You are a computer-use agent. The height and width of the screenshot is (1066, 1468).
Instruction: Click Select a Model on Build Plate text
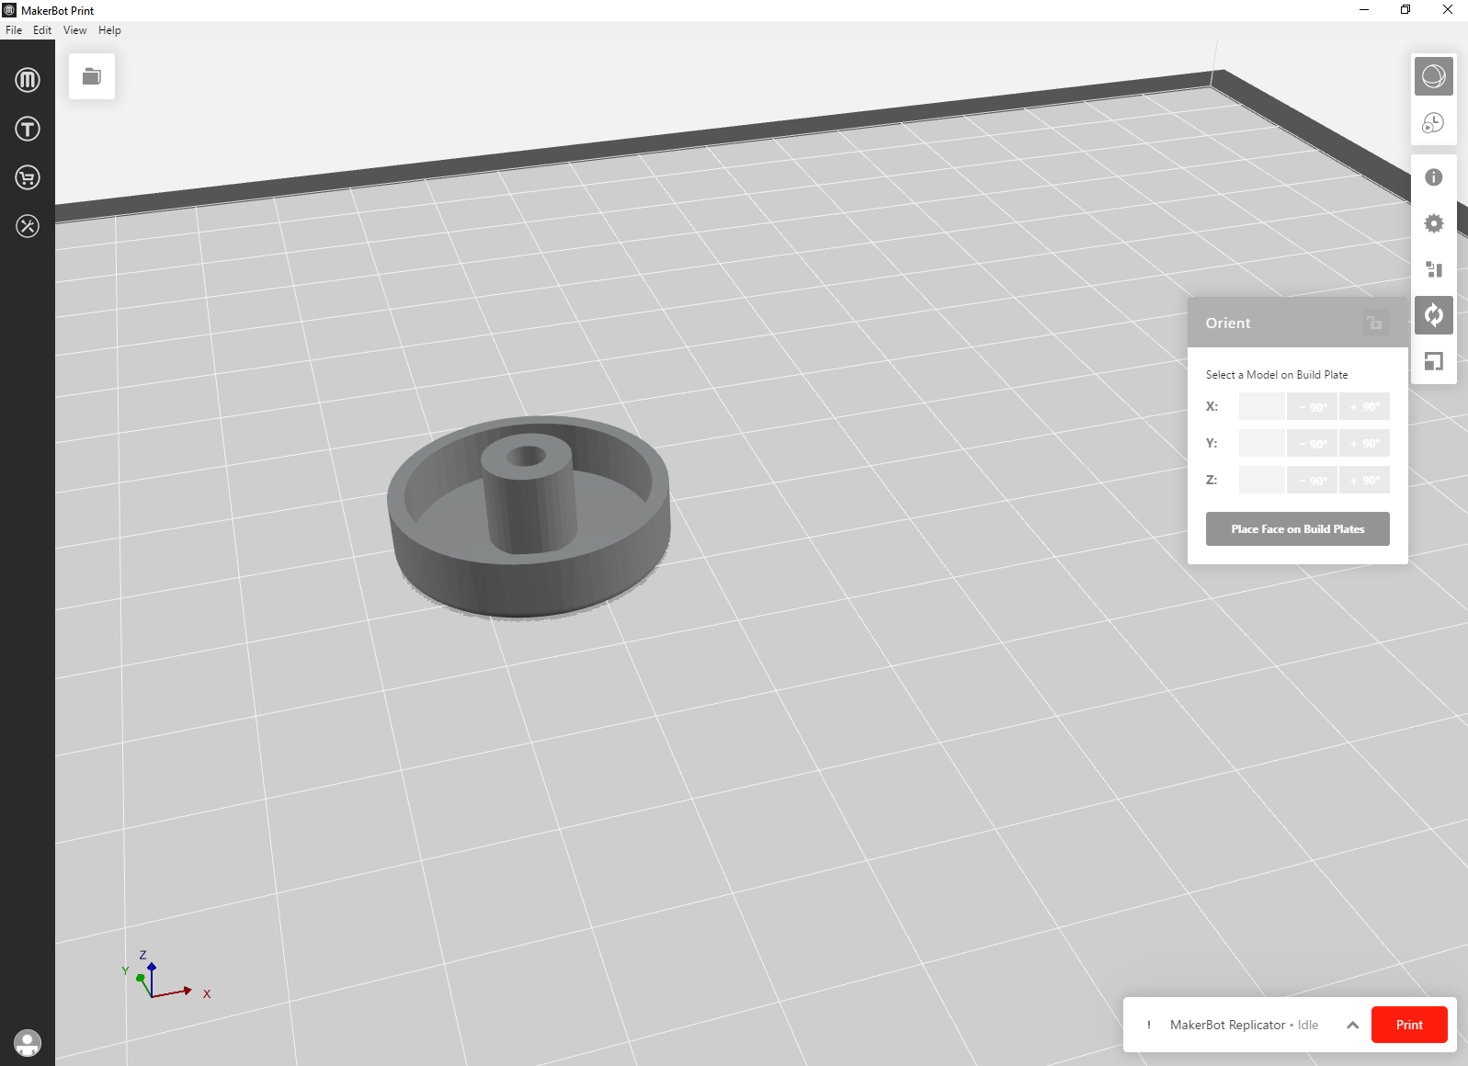1277,375
